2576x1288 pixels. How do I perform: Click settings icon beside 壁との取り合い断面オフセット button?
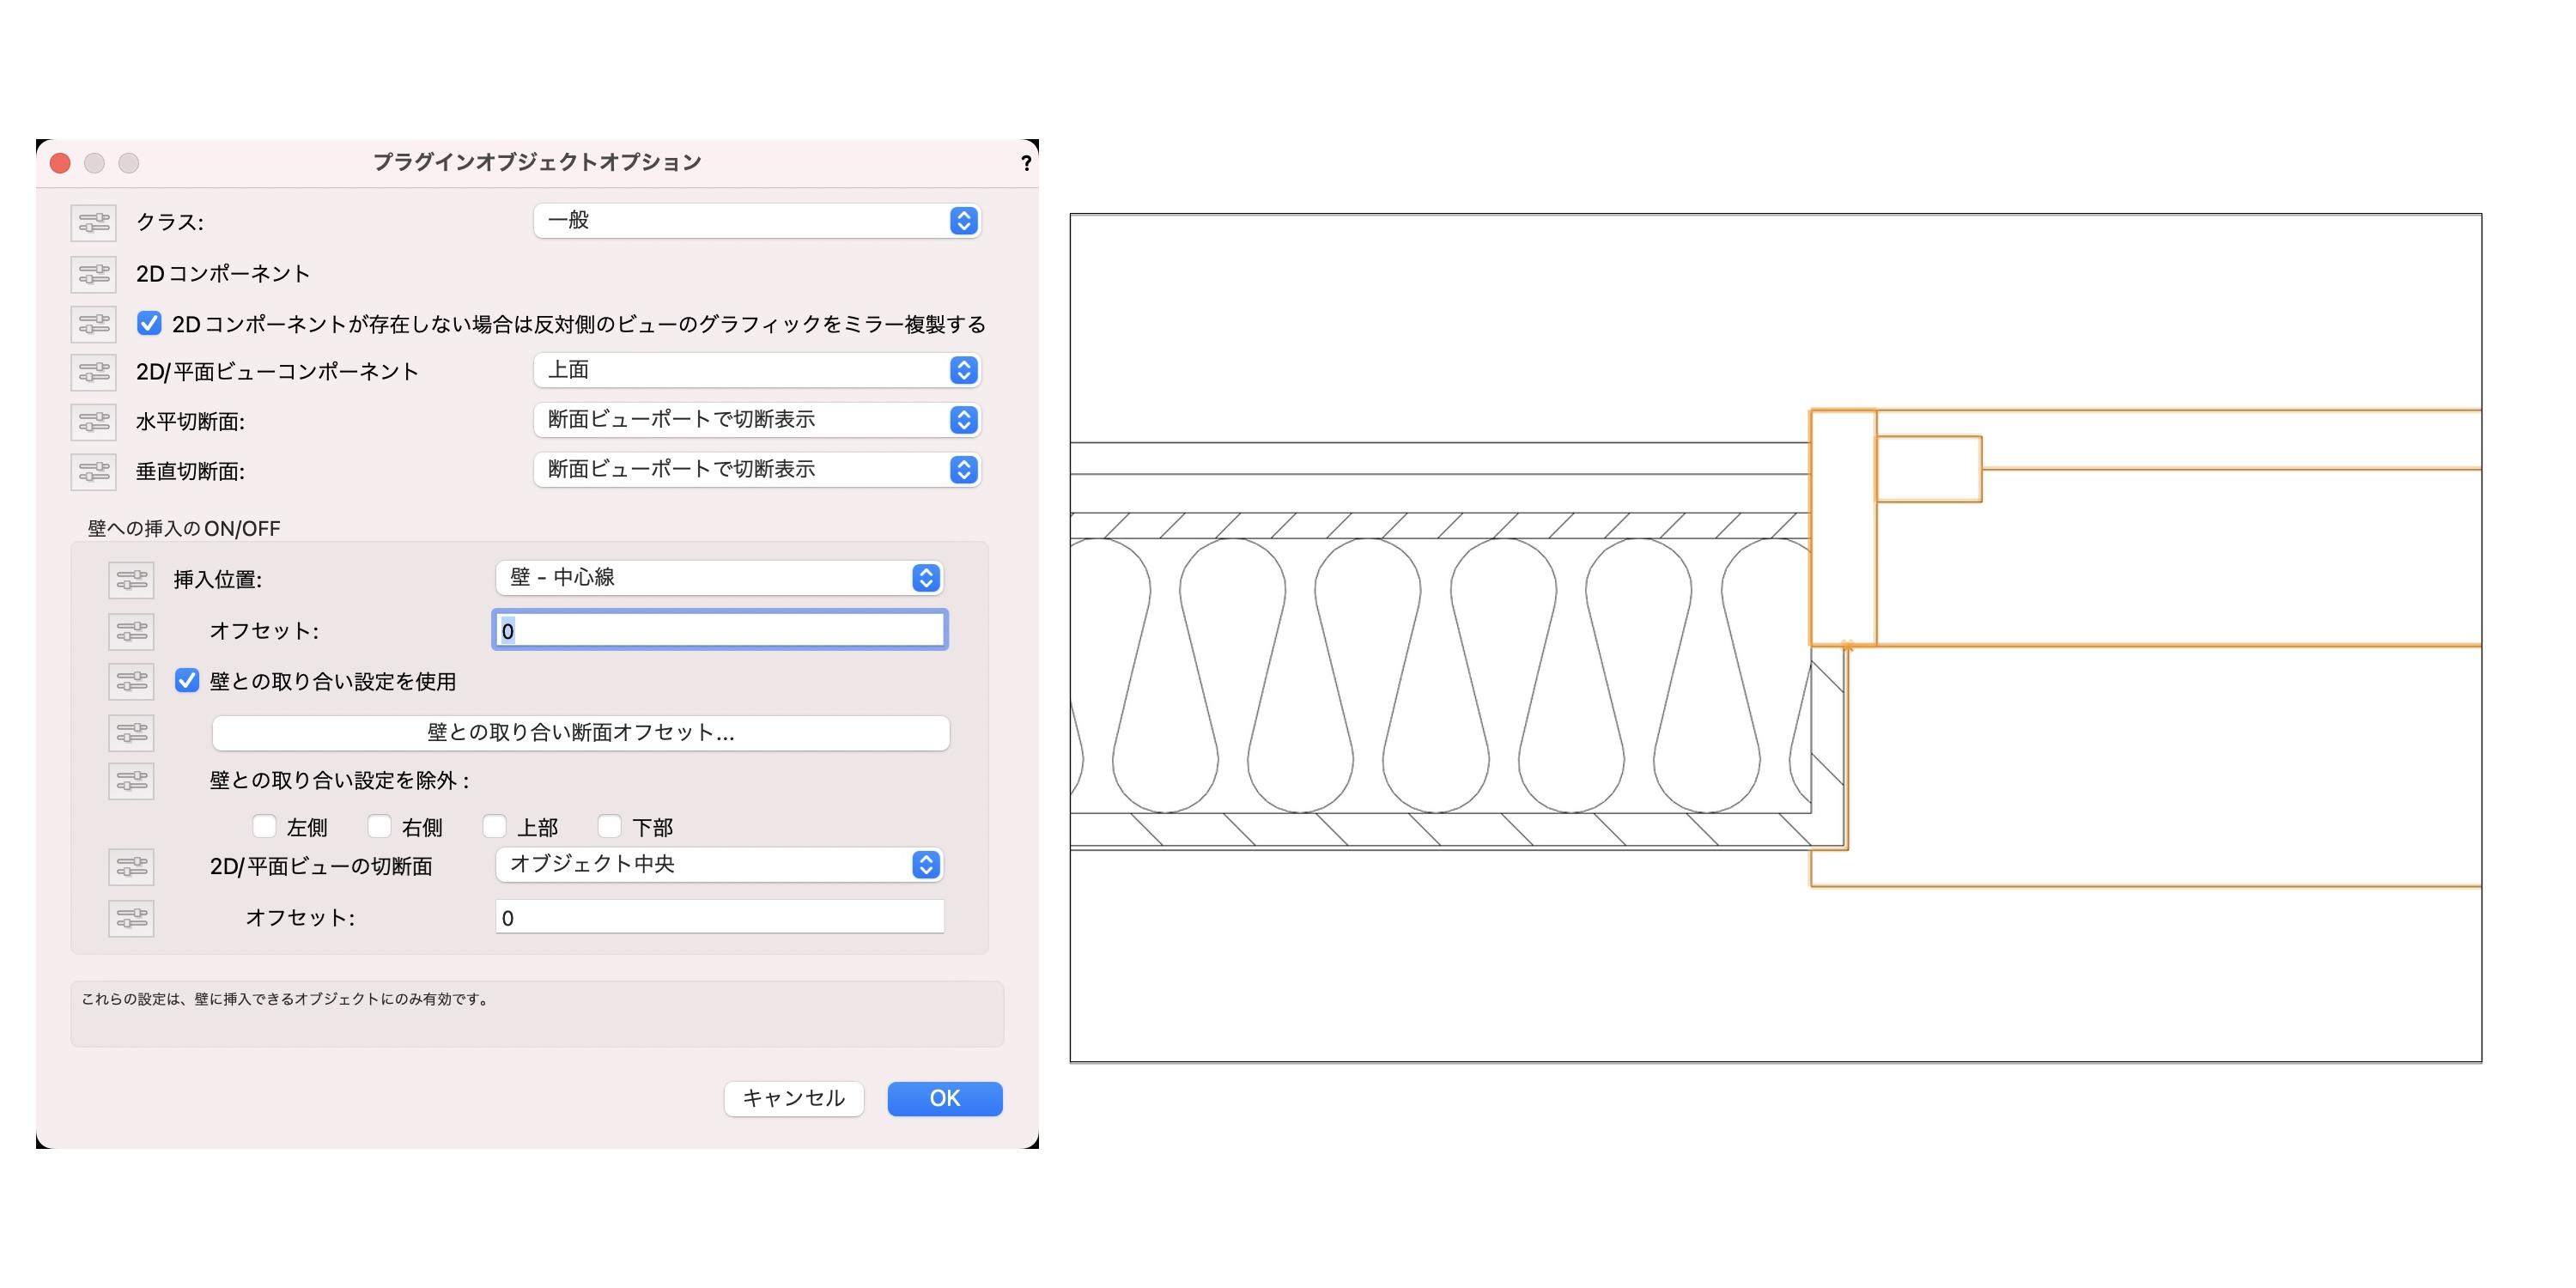[131, 733]
